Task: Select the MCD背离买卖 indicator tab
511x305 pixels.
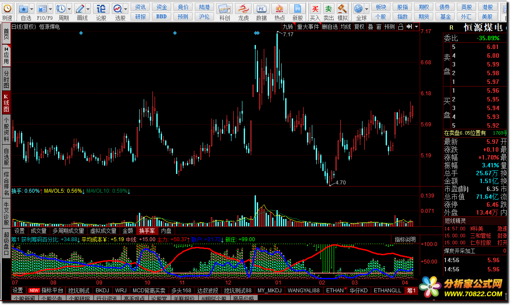Action: point(149,290)
